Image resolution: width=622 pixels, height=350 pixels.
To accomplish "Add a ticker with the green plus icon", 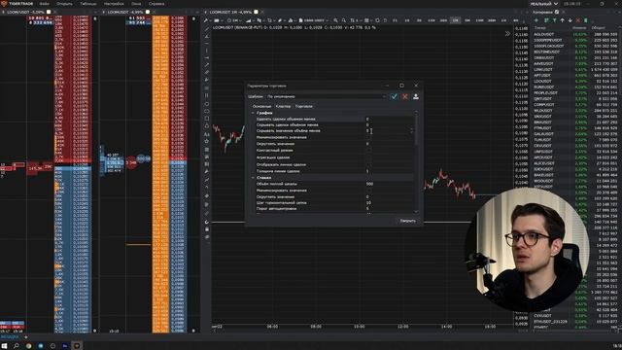I will point(536,20).
